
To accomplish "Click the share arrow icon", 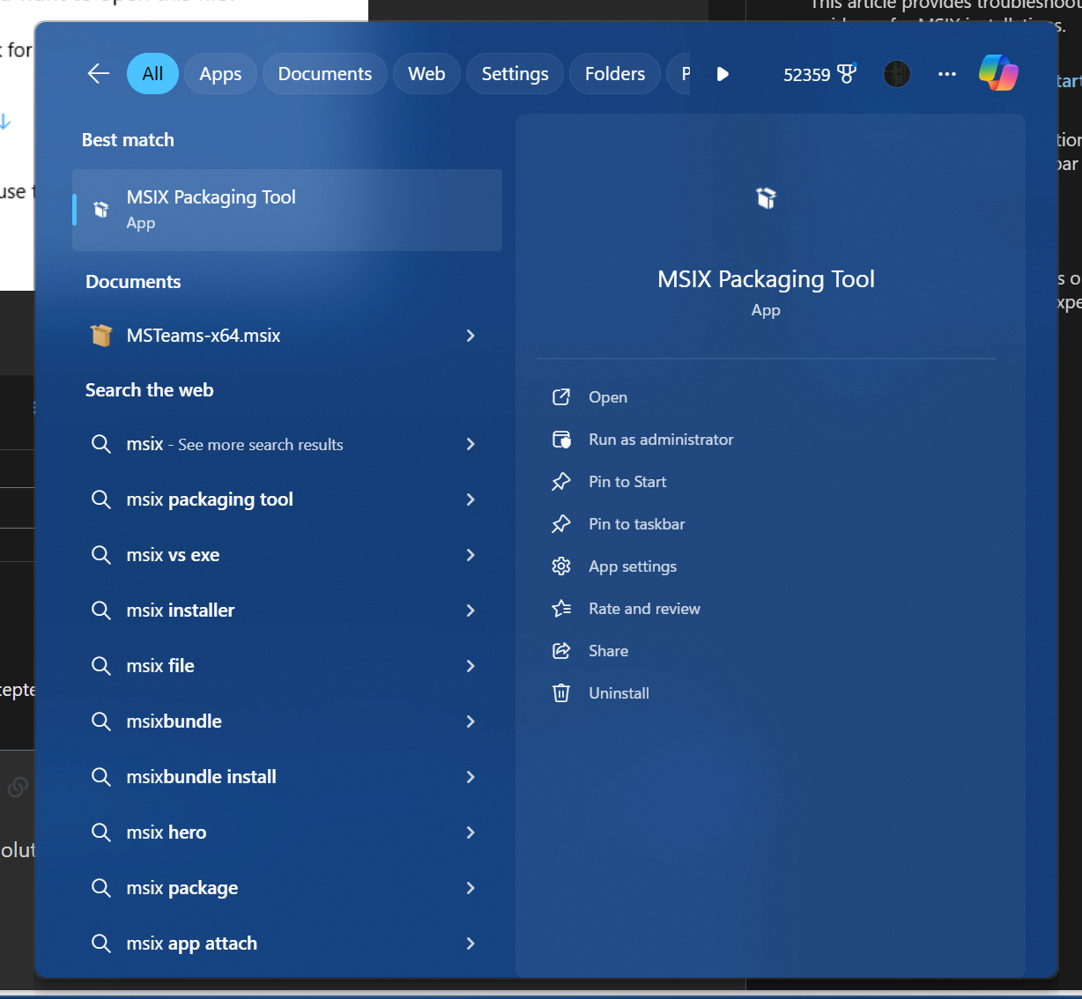I will point(561,651).
